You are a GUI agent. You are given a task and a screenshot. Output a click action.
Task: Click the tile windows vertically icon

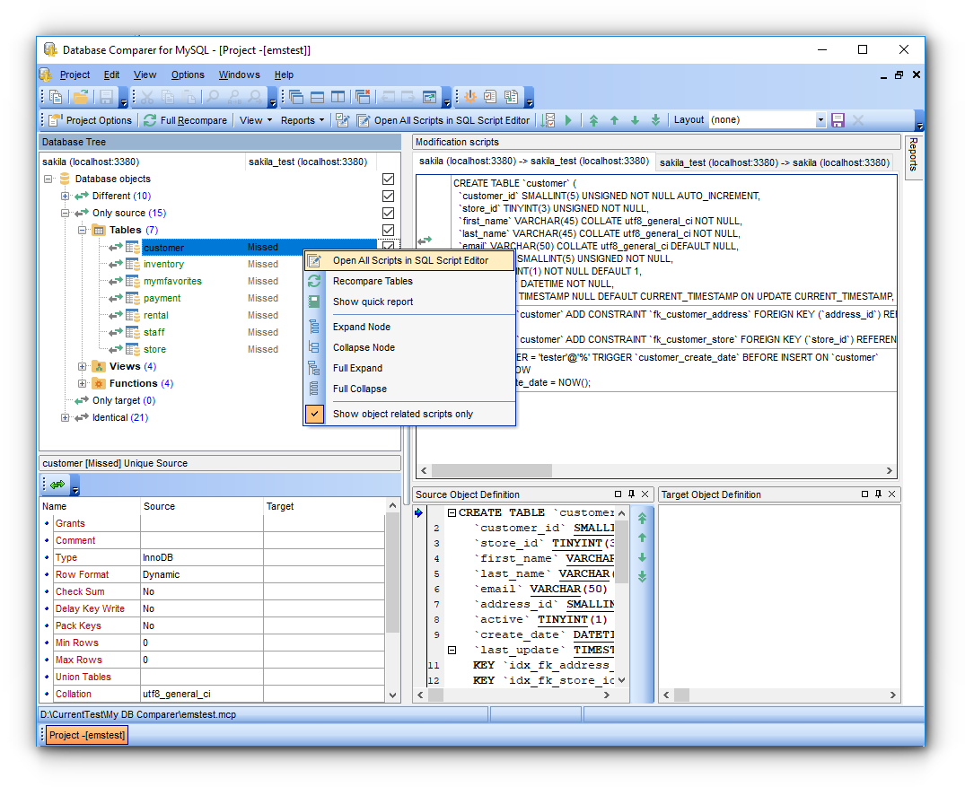(x=338, y=97)
